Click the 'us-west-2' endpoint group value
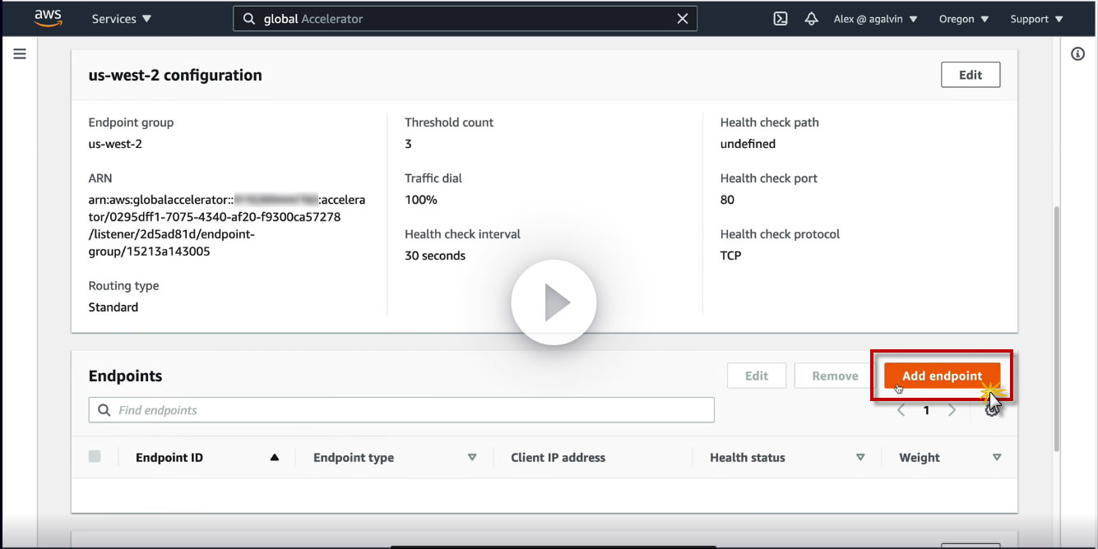1098x549 pixels. click(x=115, y=144)
